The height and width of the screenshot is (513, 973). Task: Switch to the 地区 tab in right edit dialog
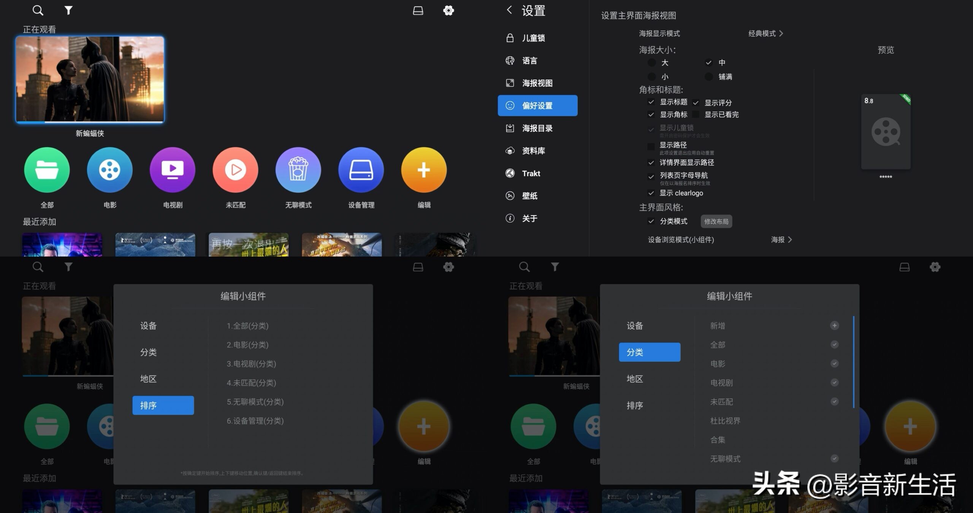click(635, 379)
